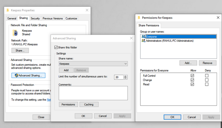Decrease the simultaneous users limit with the down arrow
Image resolution: width=222 pixels, height=128 pixels.
(x=125, y=78)
